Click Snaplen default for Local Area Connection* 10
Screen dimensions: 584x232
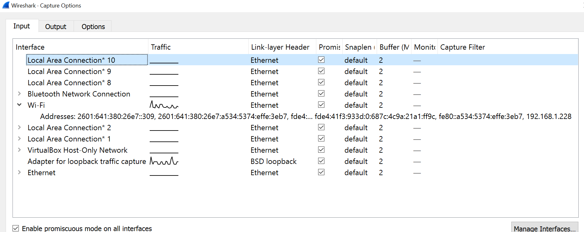(x=356, y=60)
